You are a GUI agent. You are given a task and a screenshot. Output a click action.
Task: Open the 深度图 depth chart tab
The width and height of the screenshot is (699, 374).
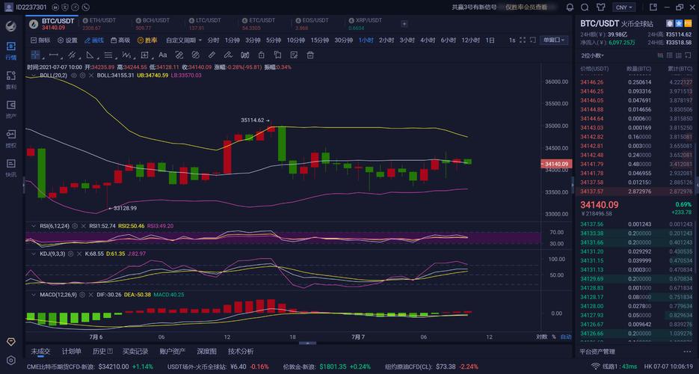coord(206,351)
